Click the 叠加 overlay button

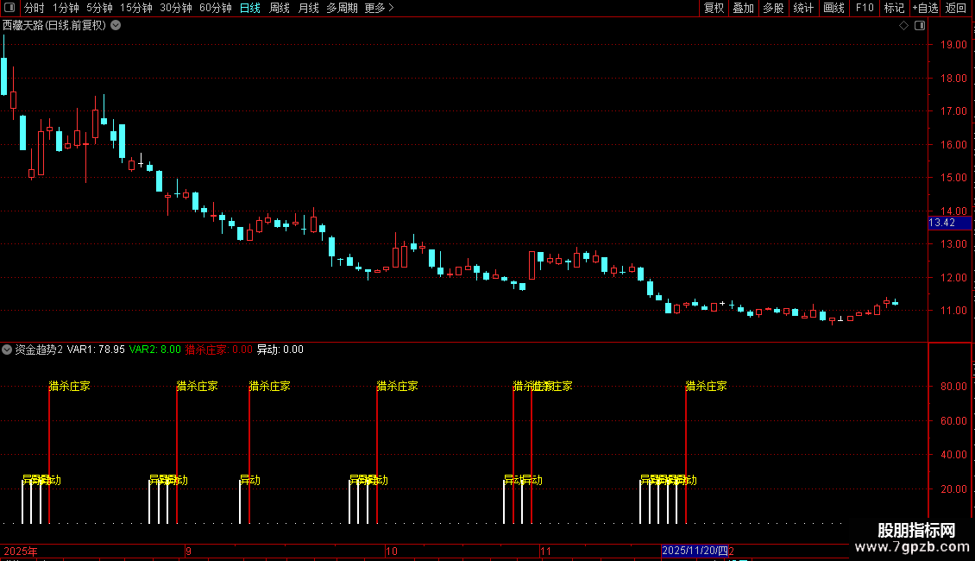coord(743,8)
